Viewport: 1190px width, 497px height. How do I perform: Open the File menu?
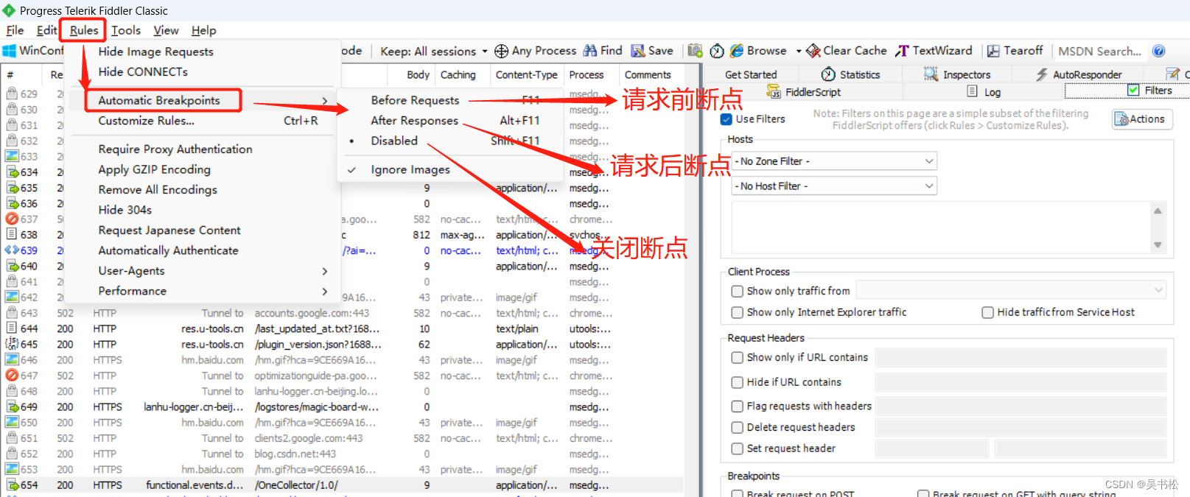(15, 30)
